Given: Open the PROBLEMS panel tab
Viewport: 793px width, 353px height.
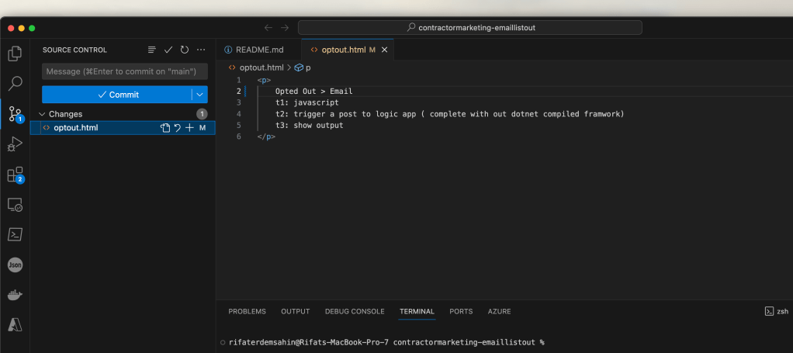Looking at the screenshot, I should coord(247,312).
